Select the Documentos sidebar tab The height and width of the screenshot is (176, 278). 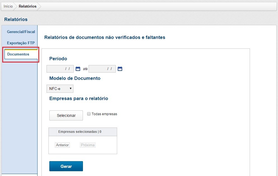(x=18, y=54)
